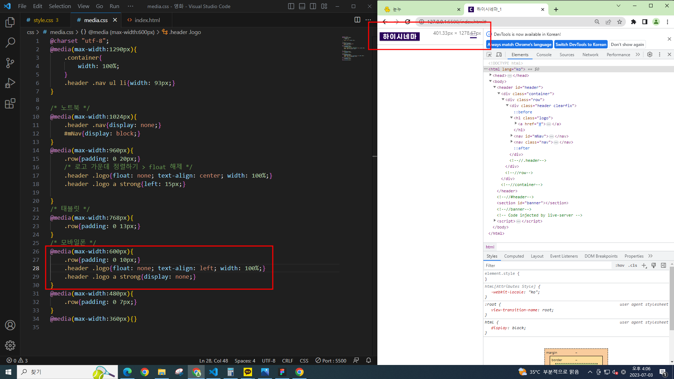This screenshot has width=674, height=379.
Task: Expand the nav id mNav node
Action: point(511,136)
